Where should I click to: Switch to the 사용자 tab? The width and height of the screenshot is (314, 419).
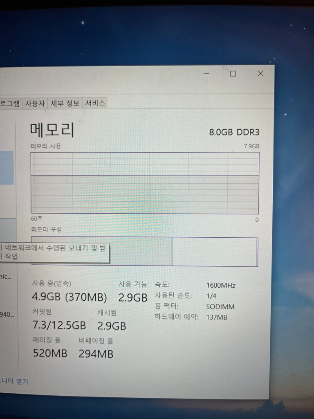pyautogui.click(x=35, y=103)
